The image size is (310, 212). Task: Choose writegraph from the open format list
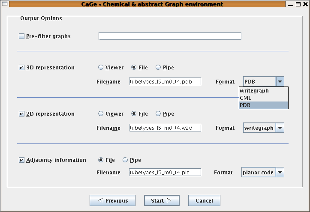[x=264, y=91]
